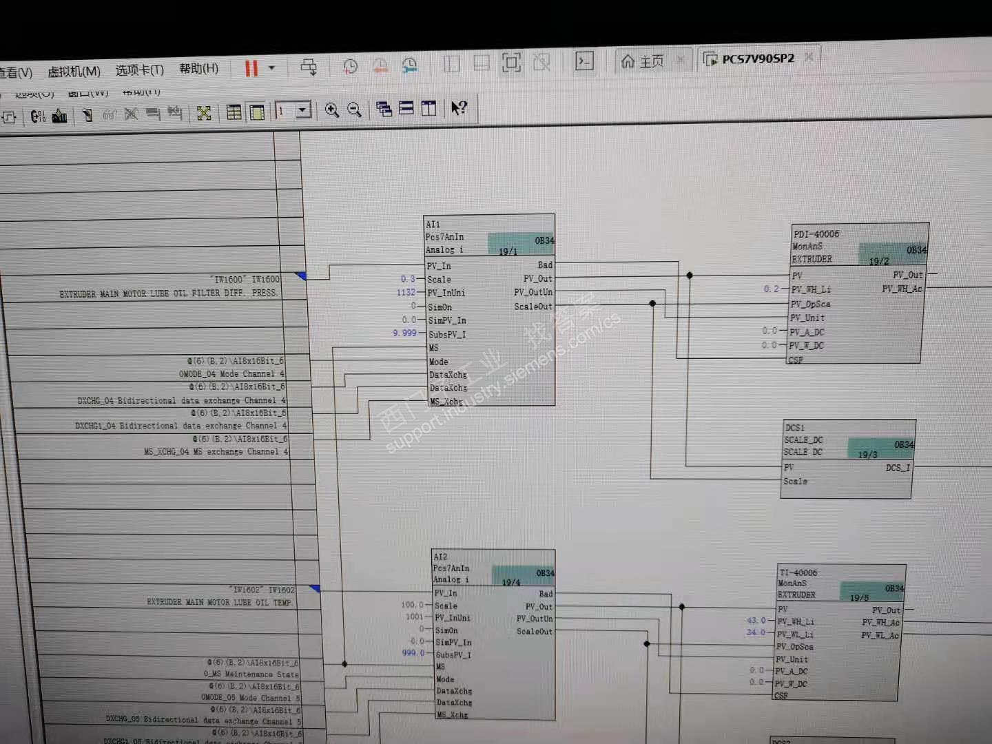Enter full screen mode icon
The width and height of the screenshot is (992, 744).
511,63
